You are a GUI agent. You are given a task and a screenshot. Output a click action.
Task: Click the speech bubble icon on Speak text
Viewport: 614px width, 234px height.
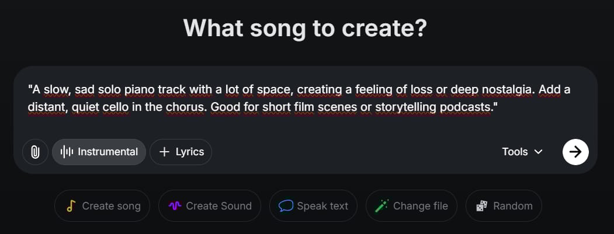pos(286,206)
